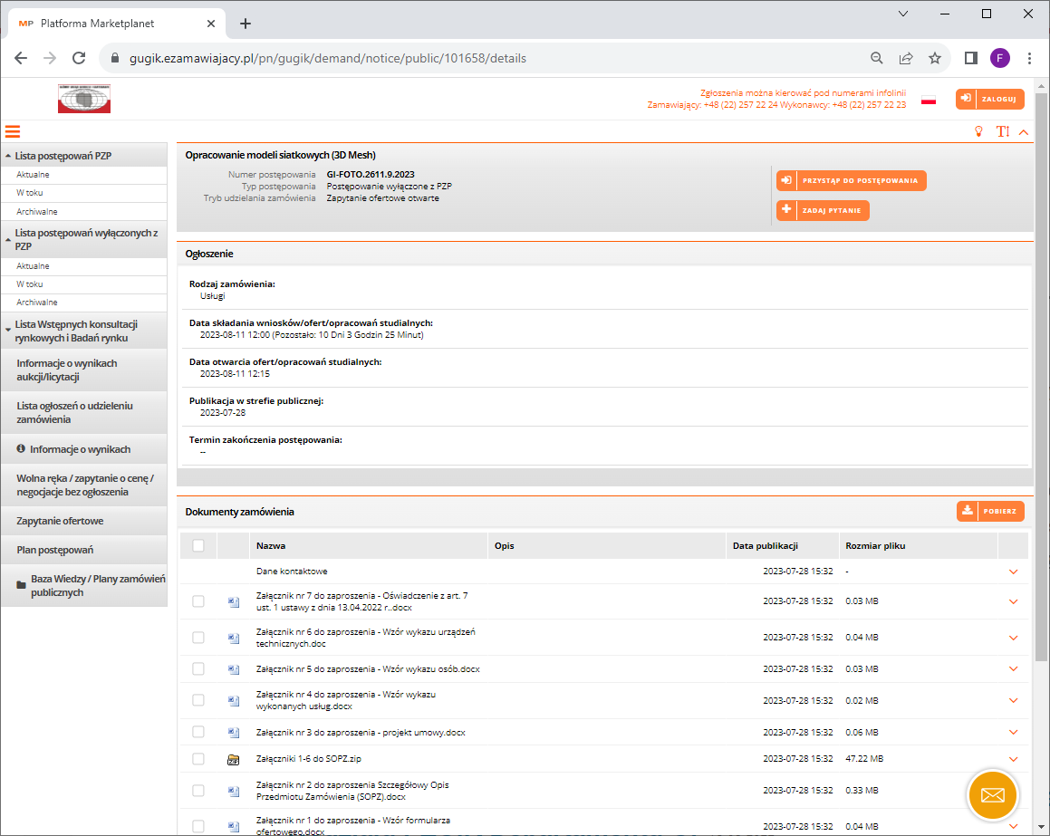Click the lightbulb contrast icon
This screenshot has width=1050, height=836.
click(978, 131)
